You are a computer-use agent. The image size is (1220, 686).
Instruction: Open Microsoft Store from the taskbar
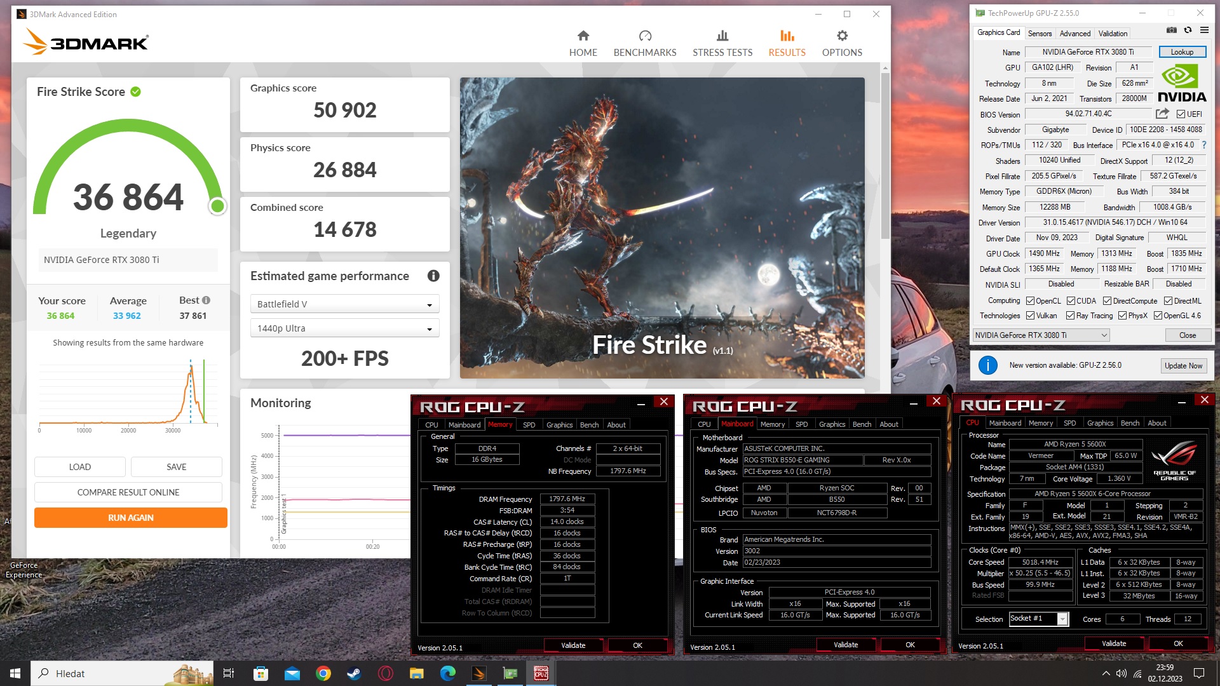click(261, 673)
